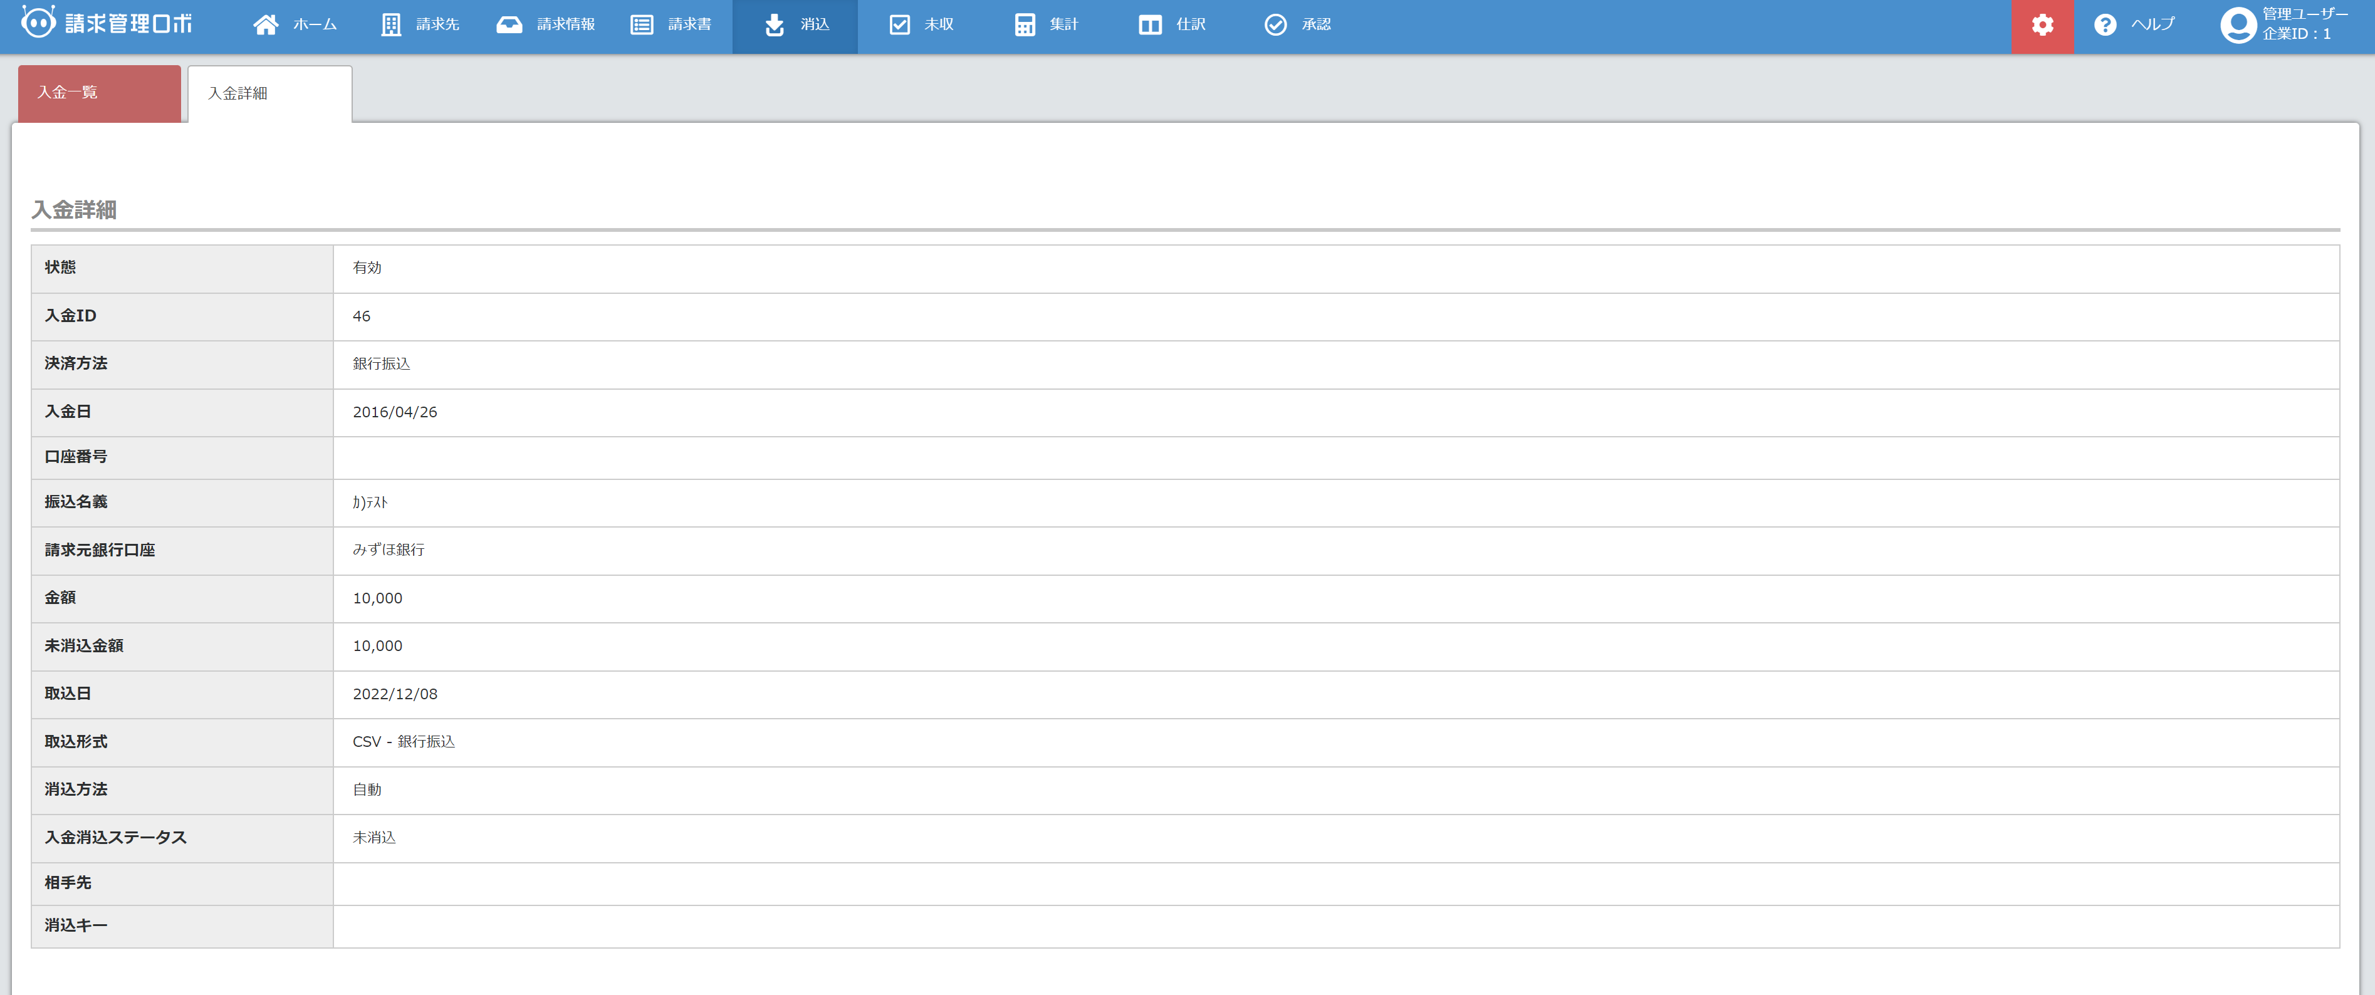
Task: Click the 請求情報 inbox tray icon
Action: click(x=509, y=25)
